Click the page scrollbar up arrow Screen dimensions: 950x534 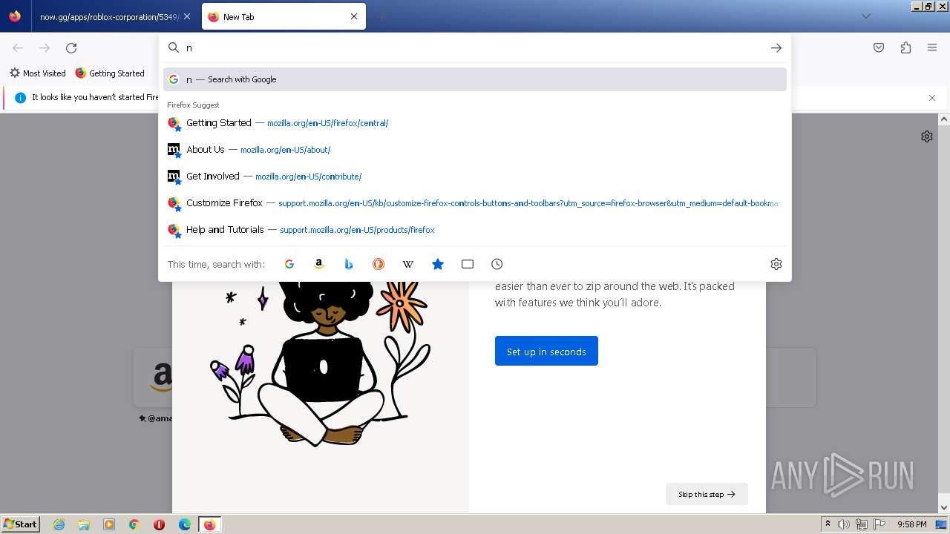944,119
